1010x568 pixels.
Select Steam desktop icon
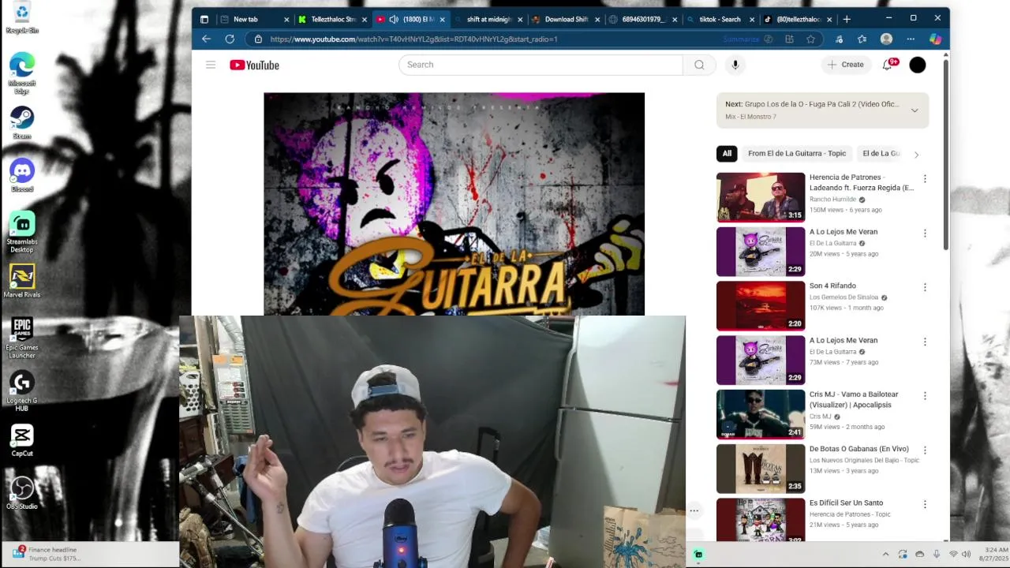(22, 122)
